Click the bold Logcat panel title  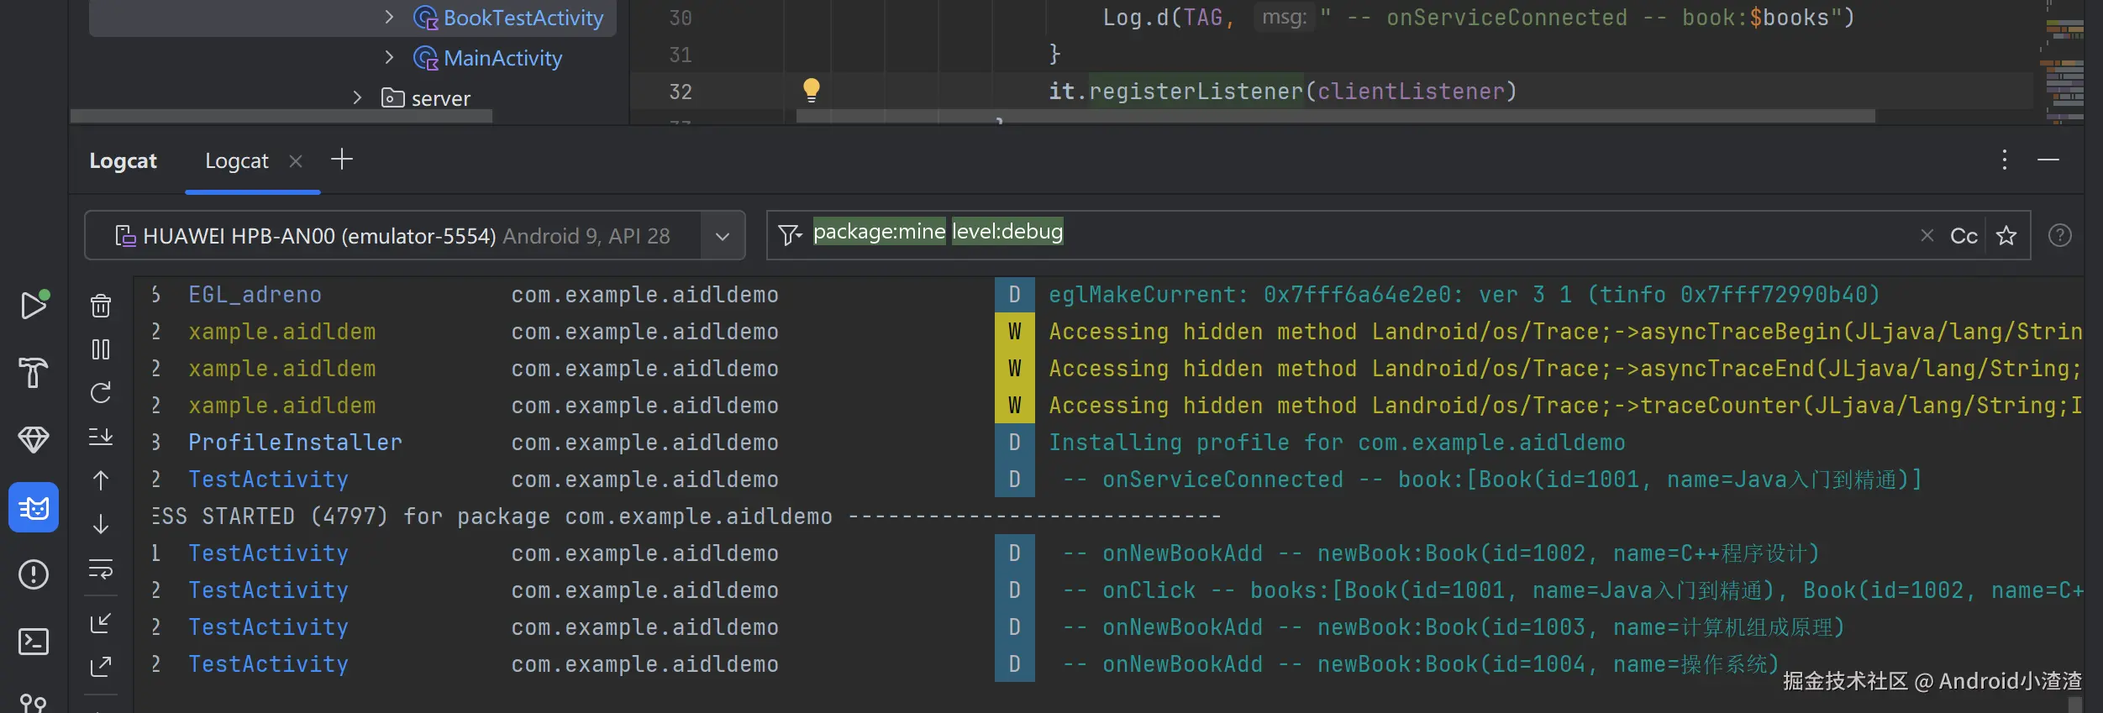click(124, 160)
